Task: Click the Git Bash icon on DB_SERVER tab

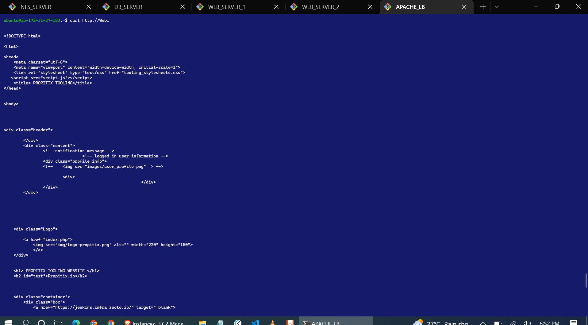Action: [x=106, y=7]
